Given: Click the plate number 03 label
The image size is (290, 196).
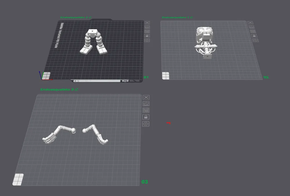Looking at the screenshot, I should tap(145, 182).
